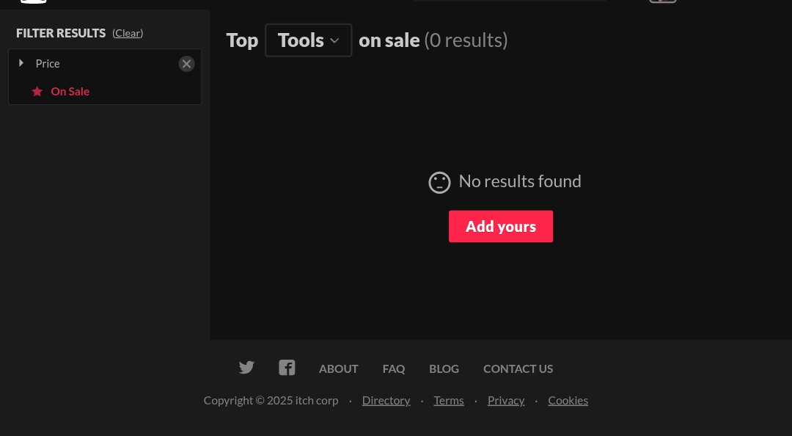792x436 pixels.
Task: Go to the FAQ page
Action: point(394,368)
